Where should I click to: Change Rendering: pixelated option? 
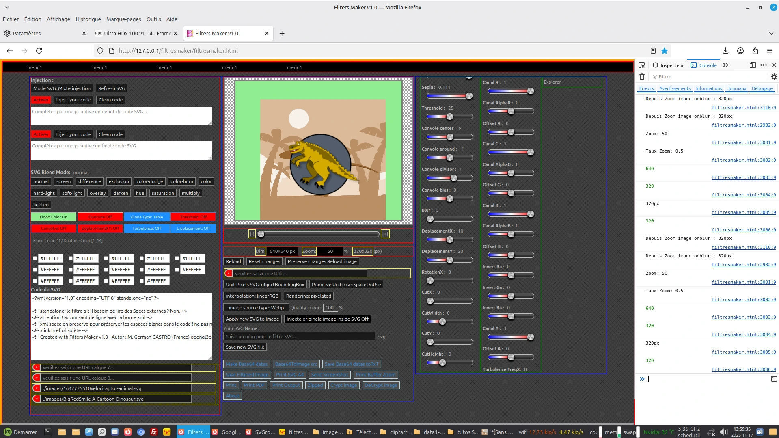point(309,296)
